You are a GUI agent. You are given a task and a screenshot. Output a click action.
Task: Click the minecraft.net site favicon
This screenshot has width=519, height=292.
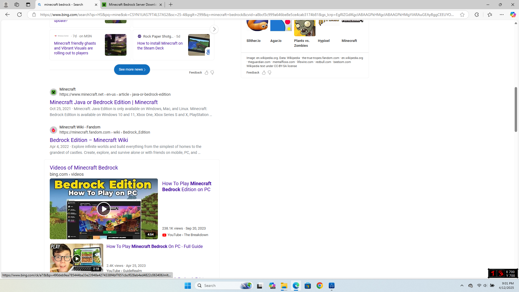tap(54, 92)
